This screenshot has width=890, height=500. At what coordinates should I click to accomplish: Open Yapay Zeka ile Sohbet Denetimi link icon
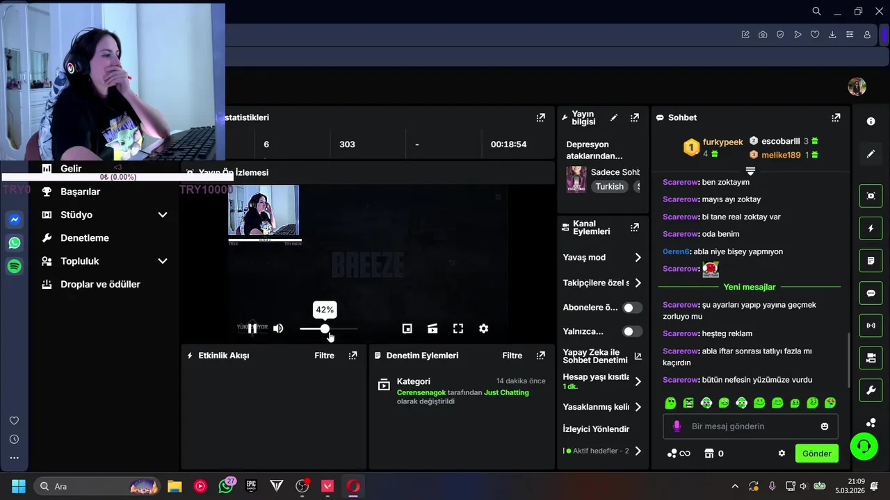coord(638,356)
